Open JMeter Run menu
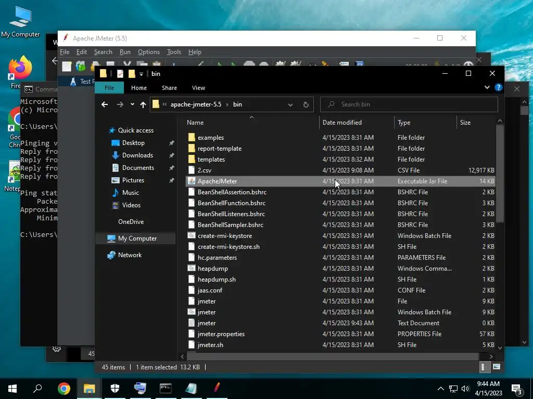Screen dimensions: 533x399 pyautogui.click(x=125, y=52)
